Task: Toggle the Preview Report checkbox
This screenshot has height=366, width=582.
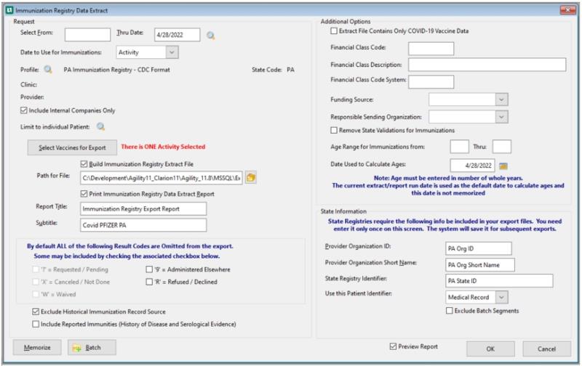Action: [393, 346]
